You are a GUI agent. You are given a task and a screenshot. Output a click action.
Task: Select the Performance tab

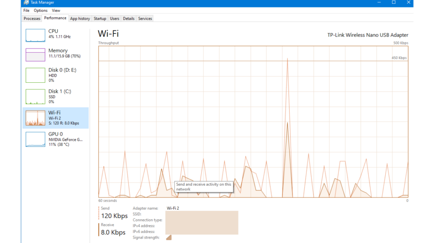coord(55,18)
